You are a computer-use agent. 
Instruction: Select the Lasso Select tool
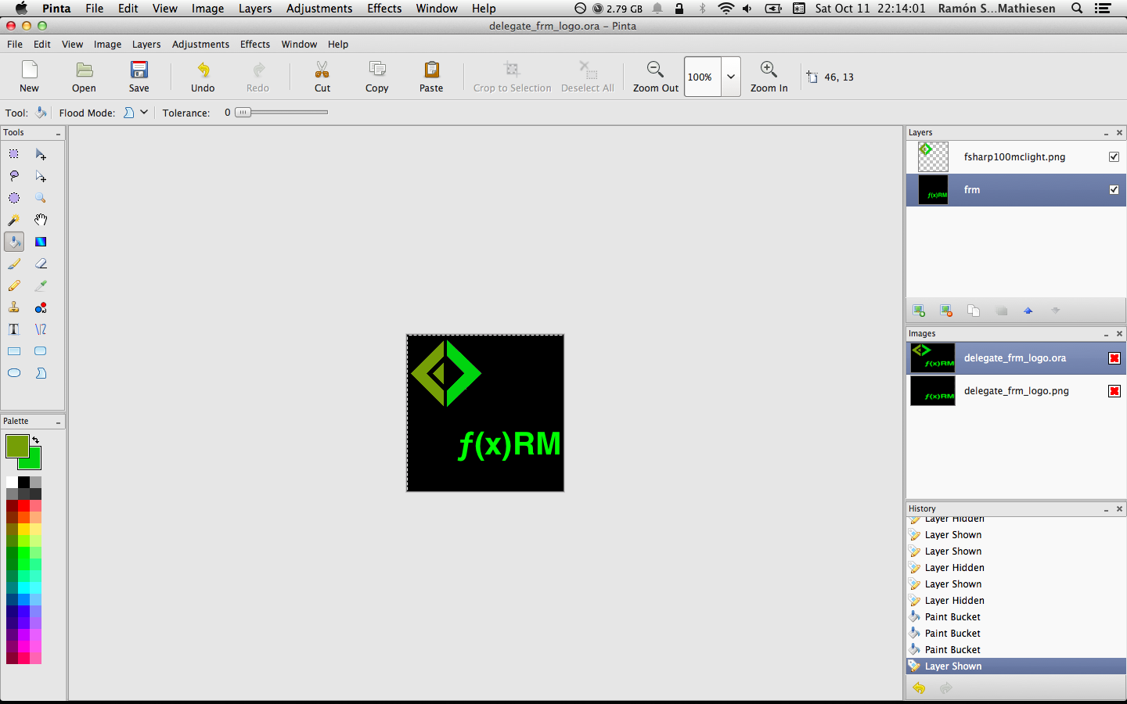[14, 176]
